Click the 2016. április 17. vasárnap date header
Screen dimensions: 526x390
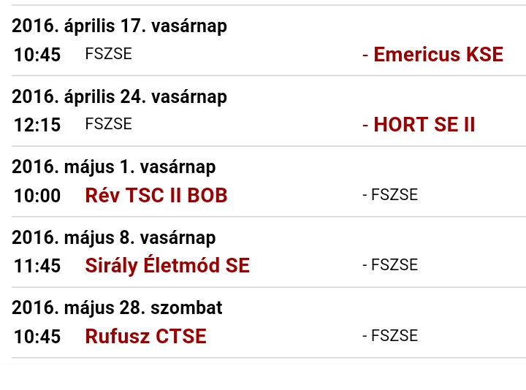119,26
